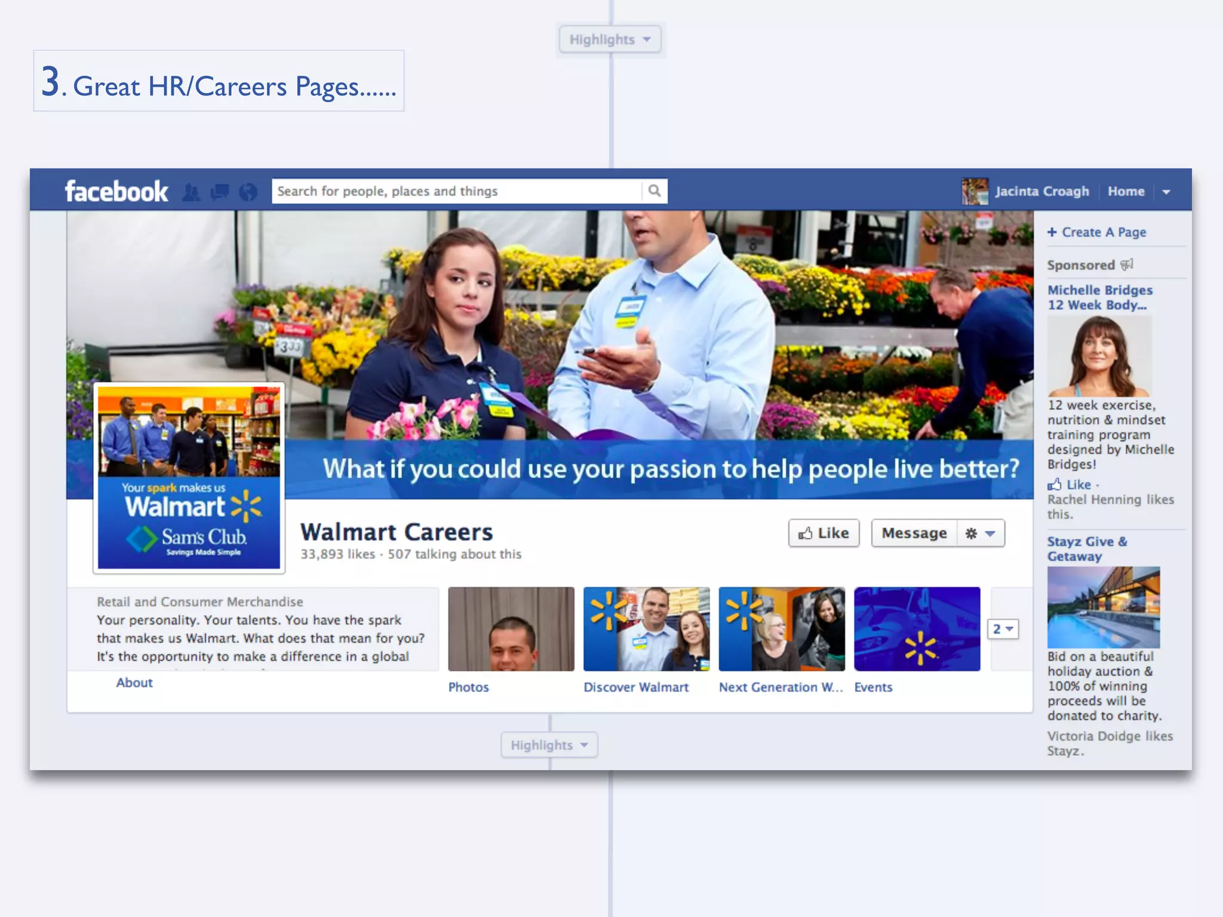
Task: Go to Home in top bar
Action: coord(1126,192)
